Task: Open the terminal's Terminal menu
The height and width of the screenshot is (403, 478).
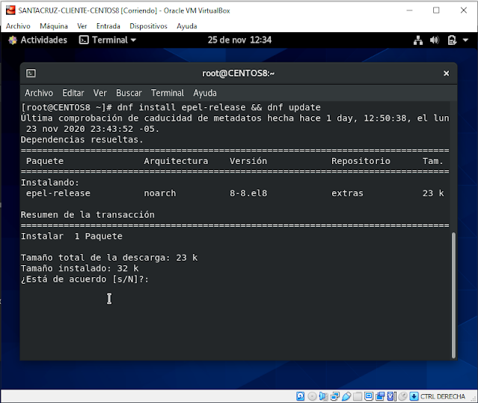Action: click(x=168, y=93)
